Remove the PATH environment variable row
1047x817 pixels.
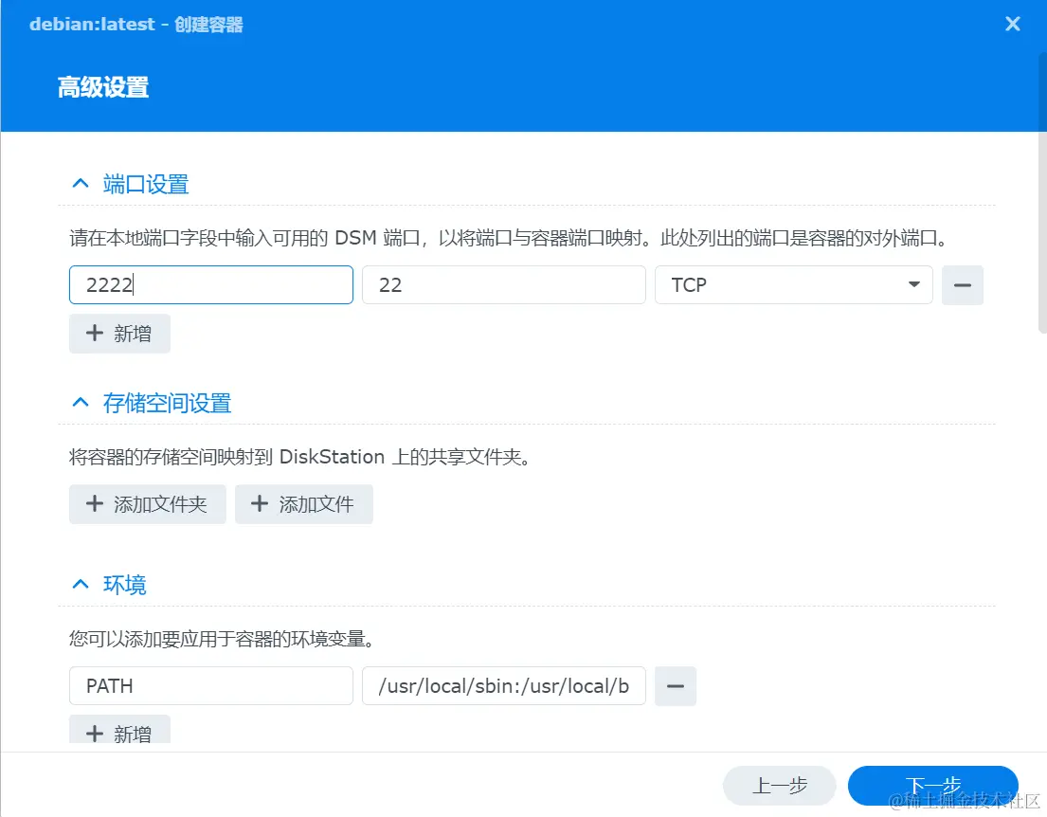[x=676, y=685]
